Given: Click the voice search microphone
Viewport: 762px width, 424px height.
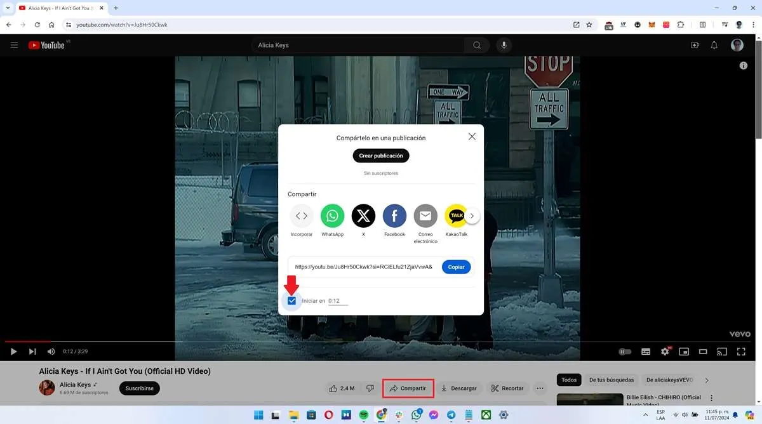Looking at the screenshot, I should [504, 45].
